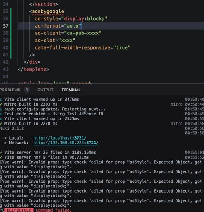Click the '> Network:' label in terminal

click(16, 143)
